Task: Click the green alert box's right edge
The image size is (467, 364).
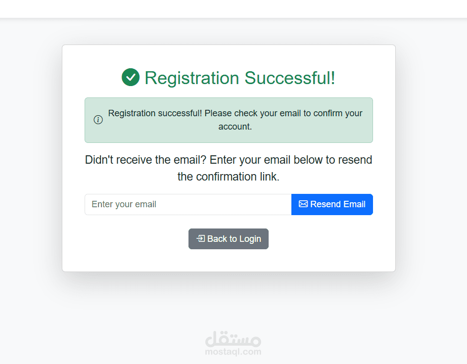Action: 372,120
